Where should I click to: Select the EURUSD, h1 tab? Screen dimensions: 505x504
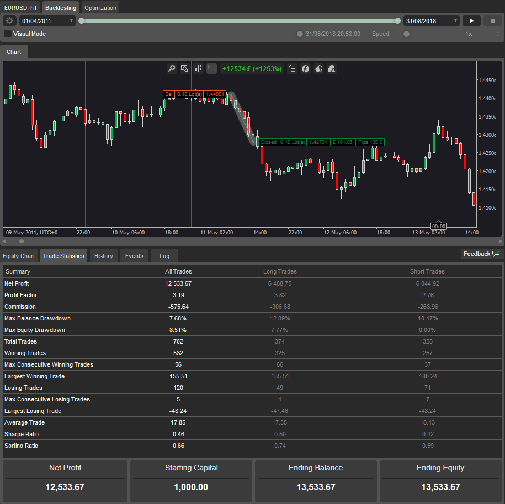20,8
